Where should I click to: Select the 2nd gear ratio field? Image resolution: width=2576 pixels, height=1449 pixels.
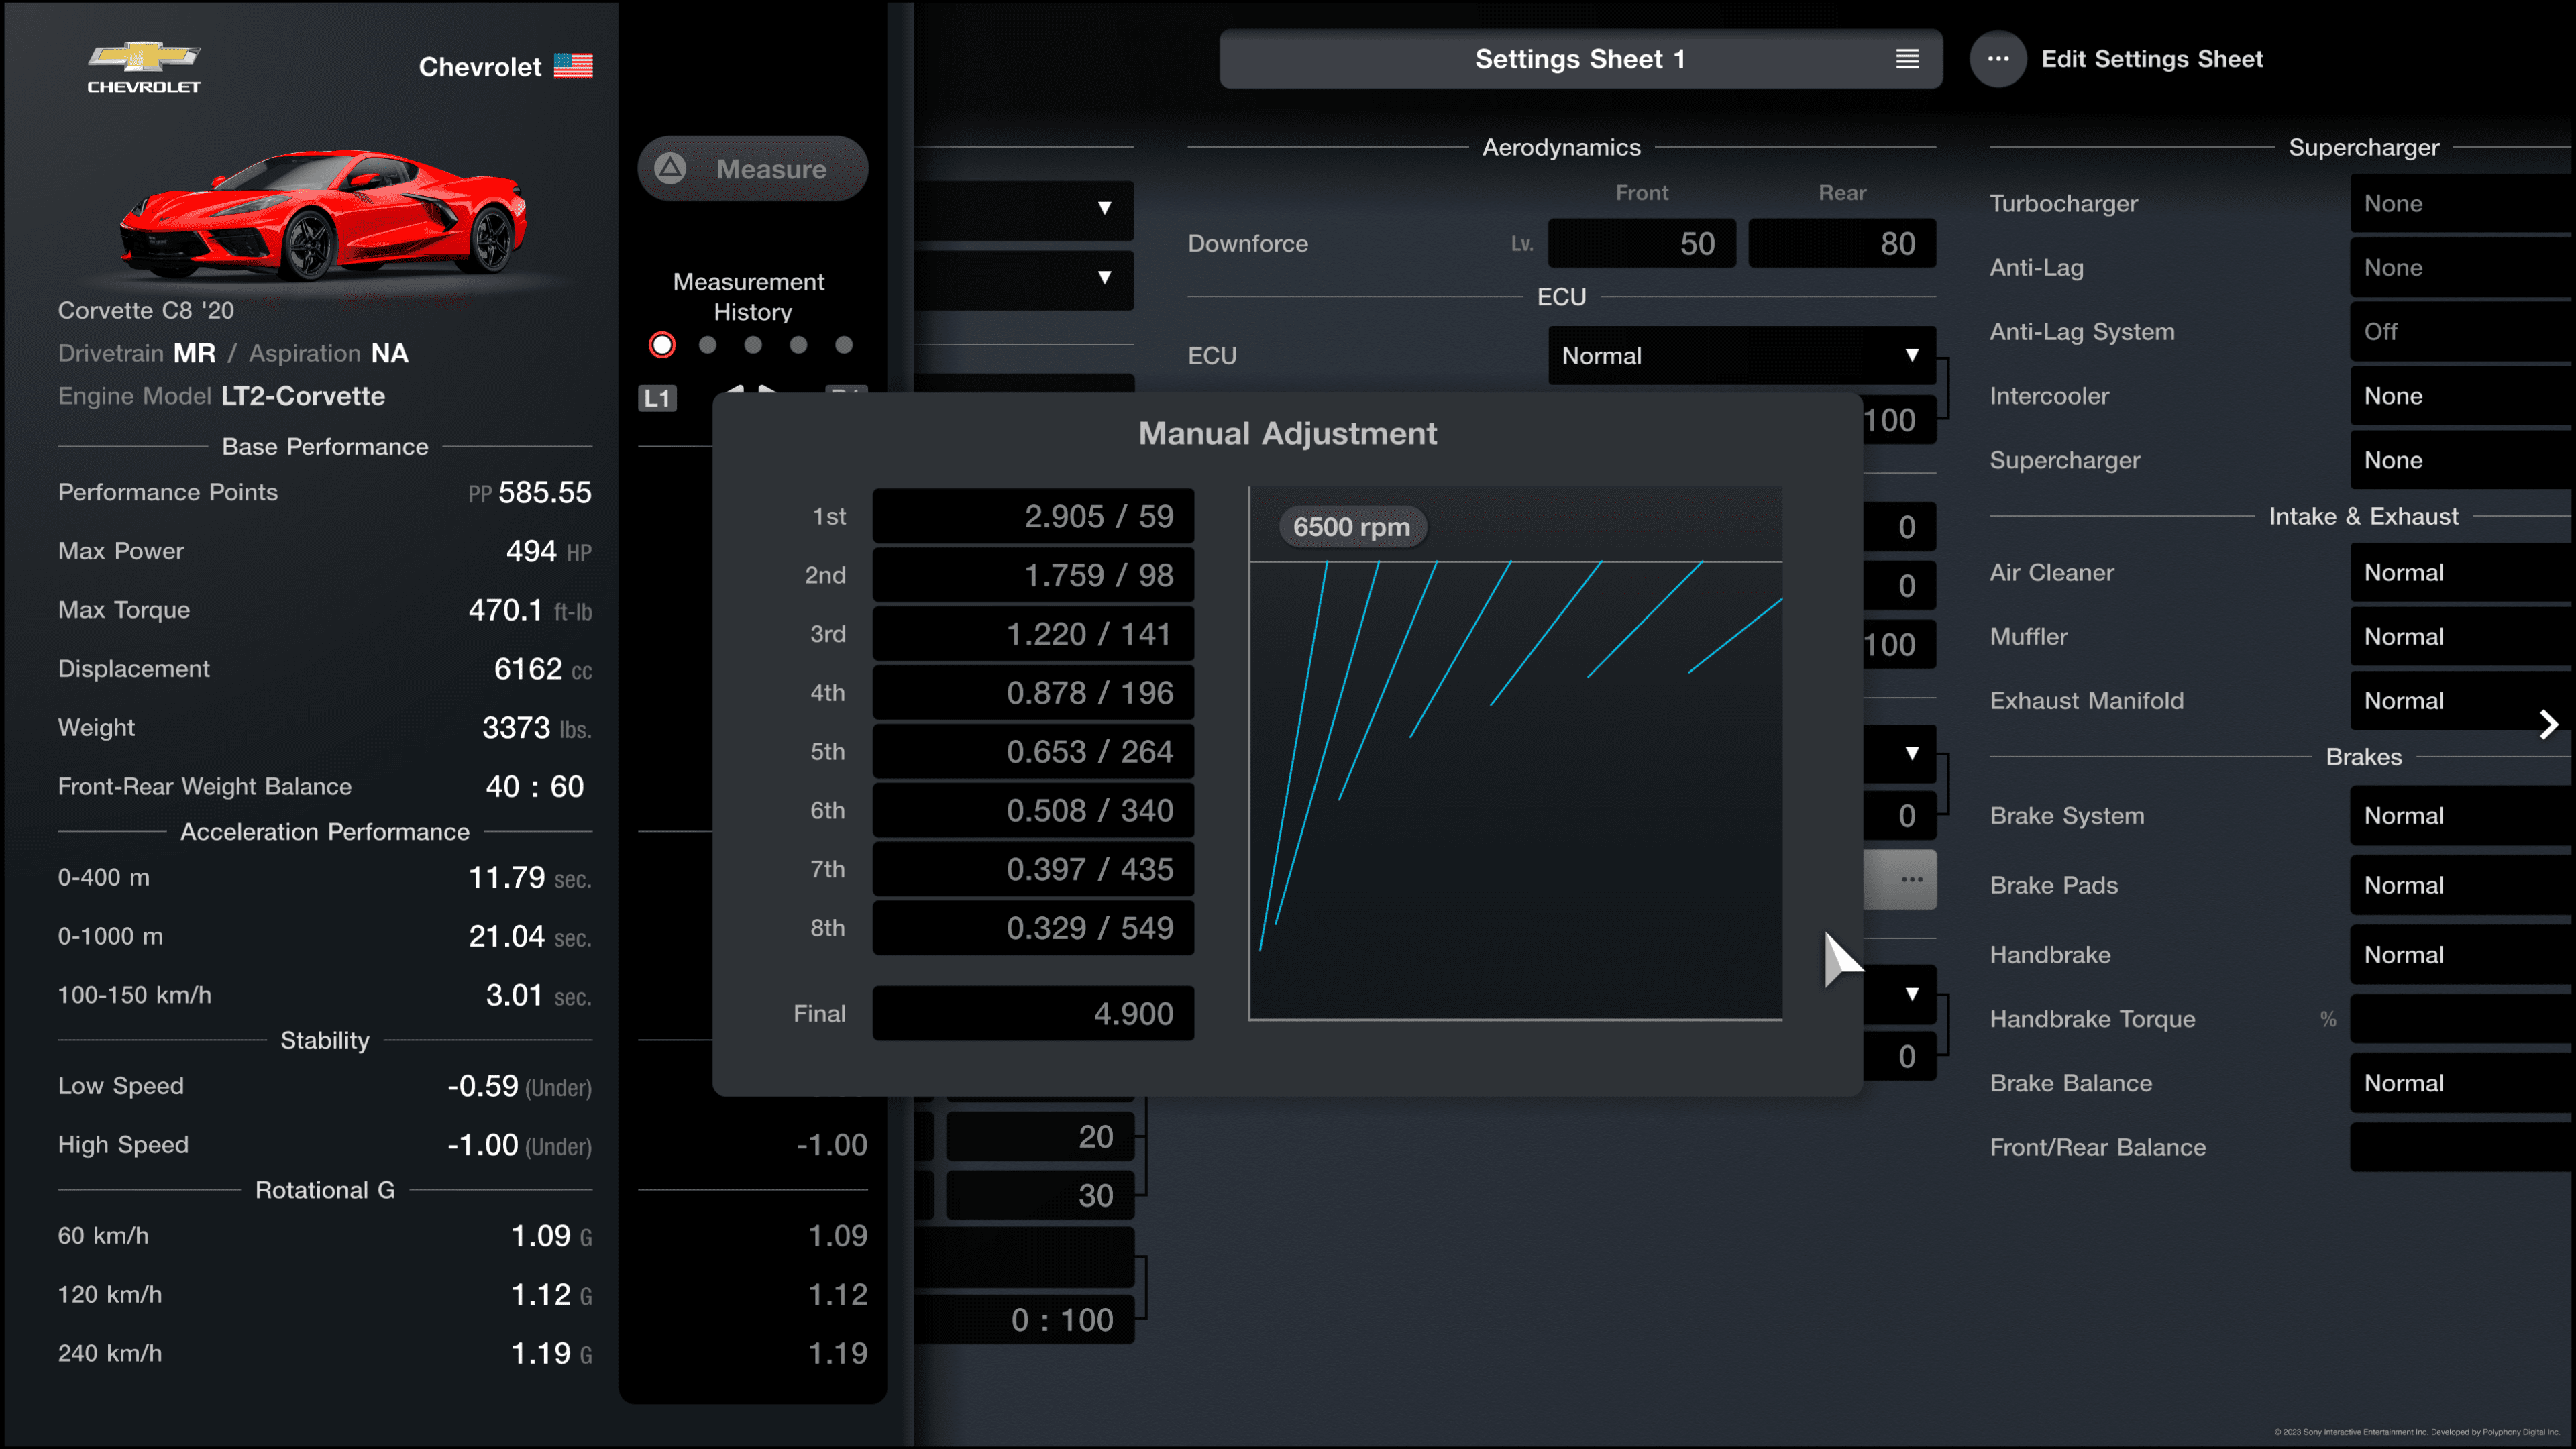(1033, 575)
